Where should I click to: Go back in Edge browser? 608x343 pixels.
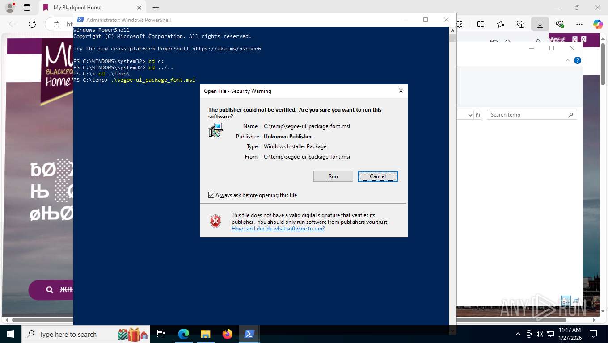pyautogui.click(x=13, y=24)
